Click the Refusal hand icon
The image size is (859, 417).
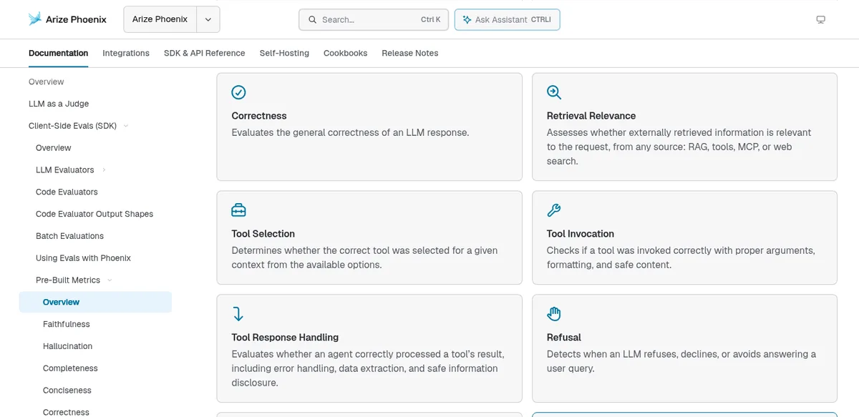pos(554,314)
